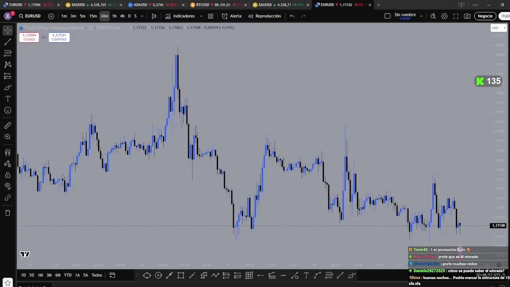Select the rectangle tool in favorites bar
Screen dimensions: 510x287
point(181,275)
